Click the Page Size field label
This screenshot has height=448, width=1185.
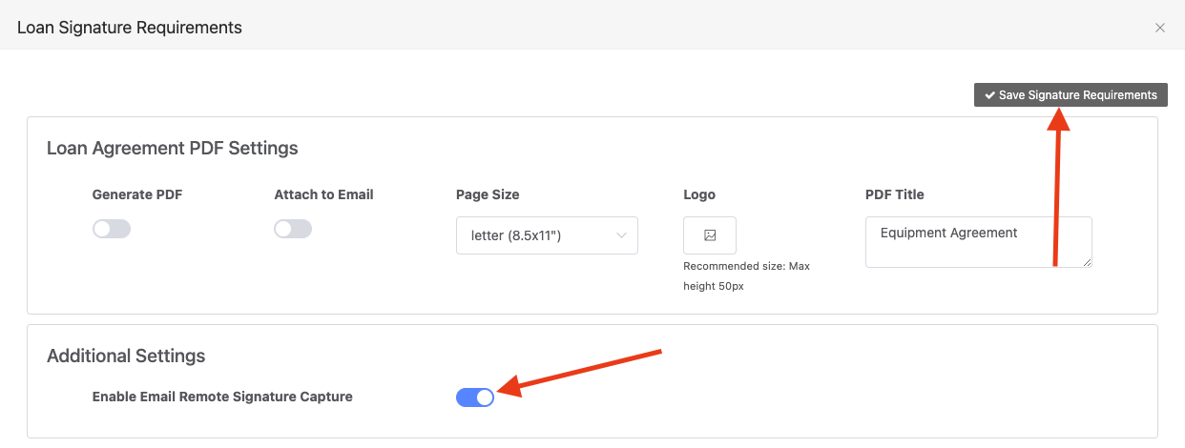(x=488, y=194)
